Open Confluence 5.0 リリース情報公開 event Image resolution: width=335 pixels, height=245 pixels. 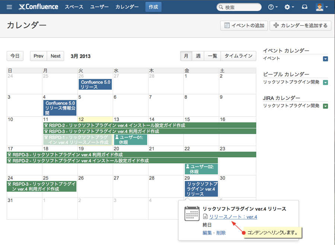click(x=60, y=108)
